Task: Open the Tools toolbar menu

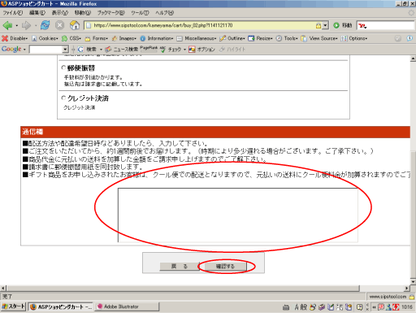Action: (287, 38)
